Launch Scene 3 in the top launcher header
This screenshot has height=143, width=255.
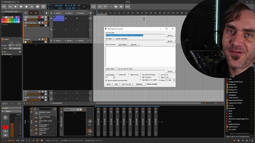click(81, 13)
